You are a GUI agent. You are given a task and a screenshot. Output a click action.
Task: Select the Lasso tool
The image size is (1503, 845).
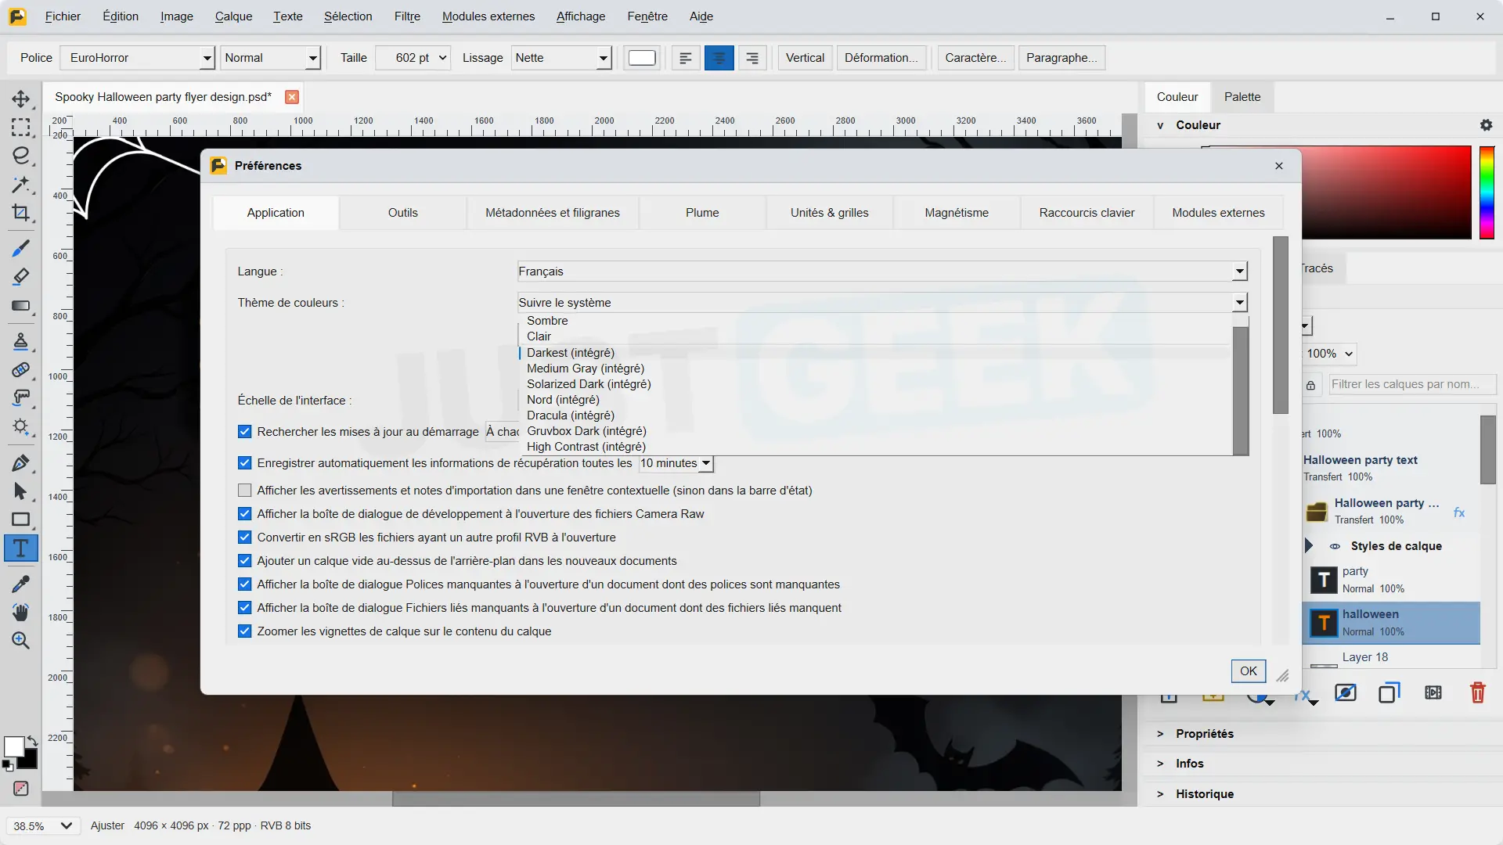pyautogui.click(x=21, y=156)
